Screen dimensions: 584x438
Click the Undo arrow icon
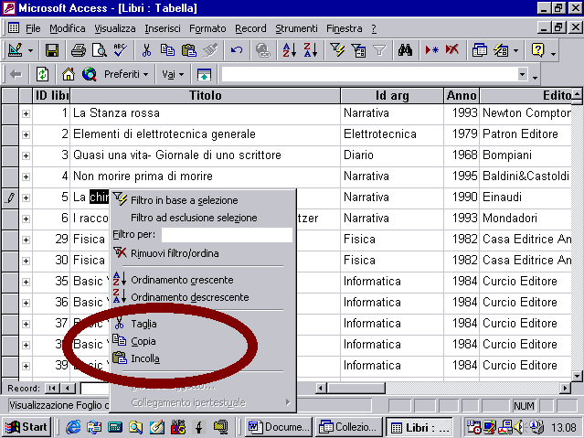point(237,50)
